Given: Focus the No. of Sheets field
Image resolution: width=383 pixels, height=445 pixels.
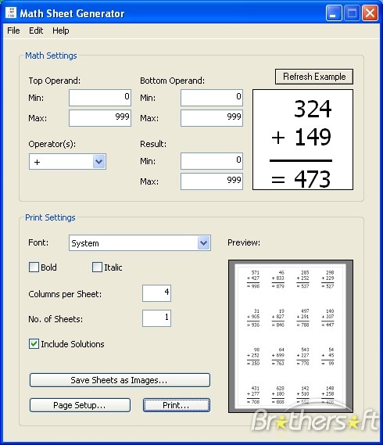Looking at the screenshot, I should coord(156,318).
